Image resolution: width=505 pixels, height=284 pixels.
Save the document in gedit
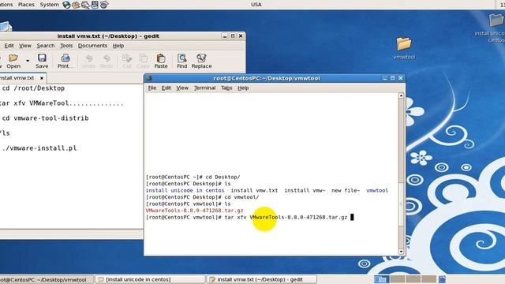tap(42, 62)
